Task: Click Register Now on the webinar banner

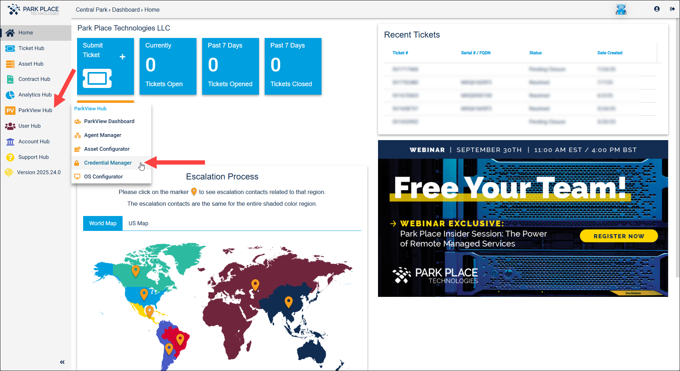Action: point(619,236)
